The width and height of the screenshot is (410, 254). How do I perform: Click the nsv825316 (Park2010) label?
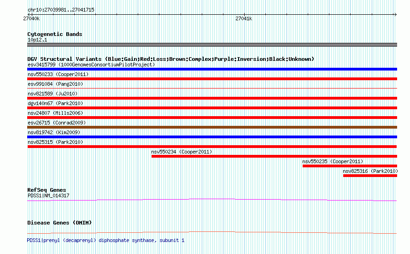click(x=370, y=171)
